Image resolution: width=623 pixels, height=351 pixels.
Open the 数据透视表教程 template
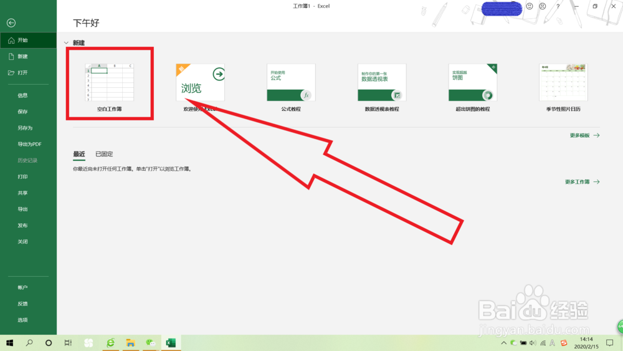(x=382, y=87)
